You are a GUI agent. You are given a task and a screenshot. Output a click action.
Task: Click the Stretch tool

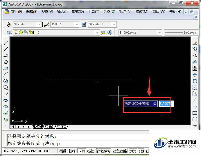tap(195, 94)
